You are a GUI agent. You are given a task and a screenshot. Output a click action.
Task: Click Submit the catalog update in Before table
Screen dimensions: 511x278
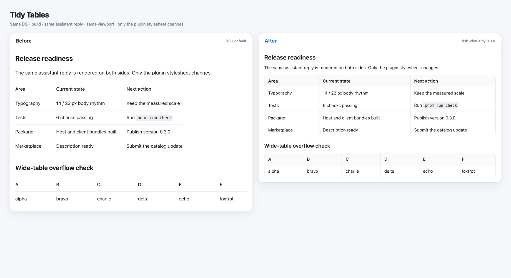(x=154, y=146)
